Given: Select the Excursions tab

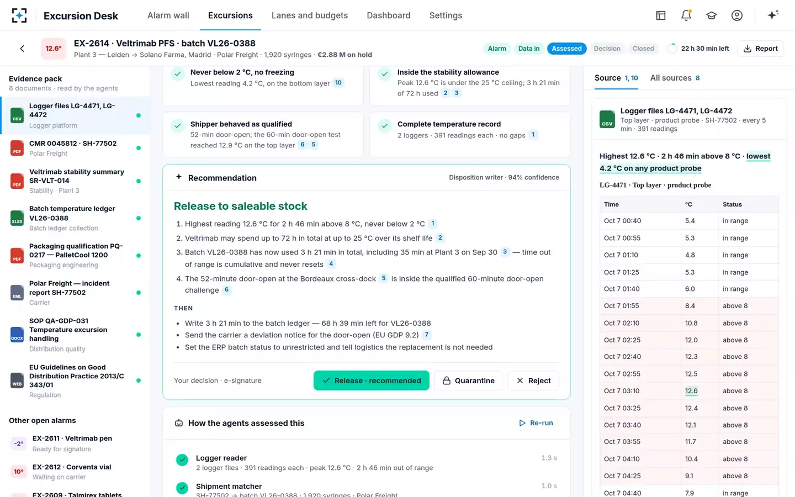Looking at the screenshot, I should (230, 15).
